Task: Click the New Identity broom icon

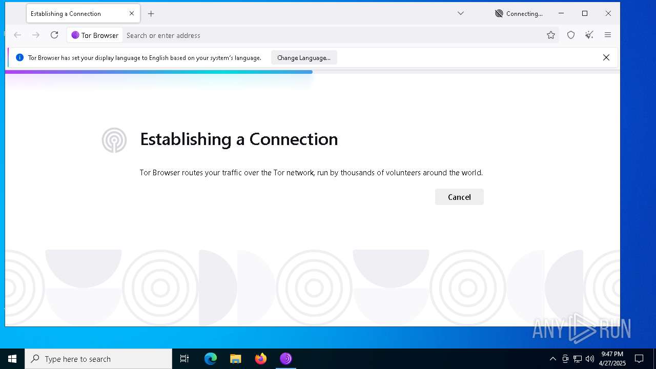Action: click(589, 35)
